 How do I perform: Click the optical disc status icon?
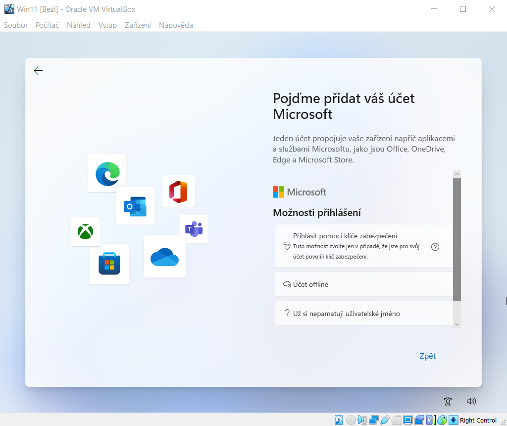point(351,420)
